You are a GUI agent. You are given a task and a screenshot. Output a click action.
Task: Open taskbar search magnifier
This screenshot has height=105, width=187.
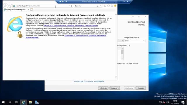[10, 102]
